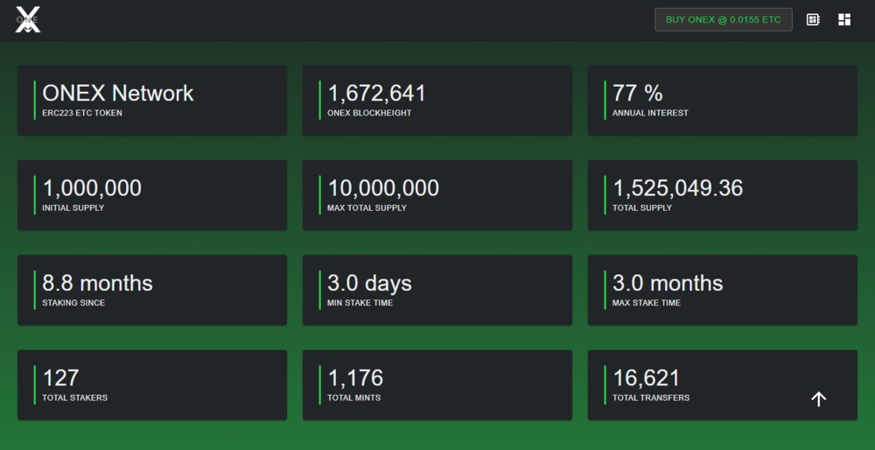Select the 8.8 months value
875x450 pixels.
98,283
